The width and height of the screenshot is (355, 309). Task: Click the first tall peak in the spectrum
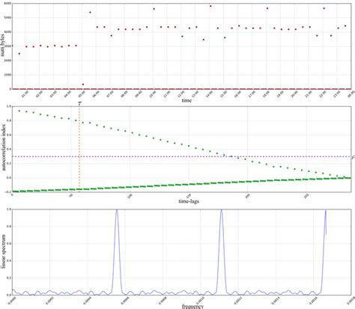(117, 211)
